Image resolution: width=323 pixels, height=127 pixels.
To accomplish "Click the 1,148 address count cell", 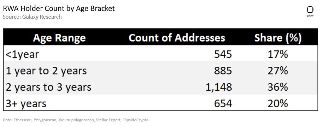I will (x=218, y=87).
